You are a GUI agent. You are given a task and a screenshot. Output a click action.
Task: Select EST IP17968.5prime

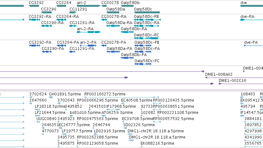(x=121, y=106)
